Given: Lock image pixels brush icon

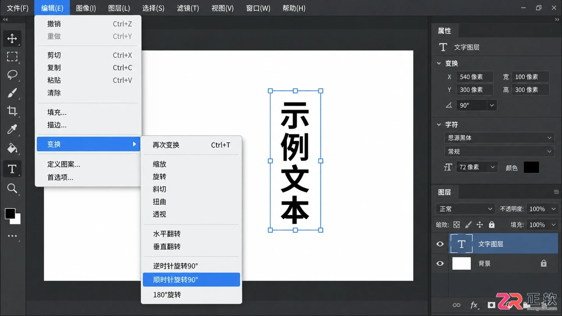Looking at the screenshot, I should 468,225.
